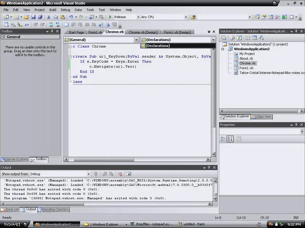The width and height of the screenshot is (305, 228).
Task: Click the Open File folder icon
Action: coord(27,17)
